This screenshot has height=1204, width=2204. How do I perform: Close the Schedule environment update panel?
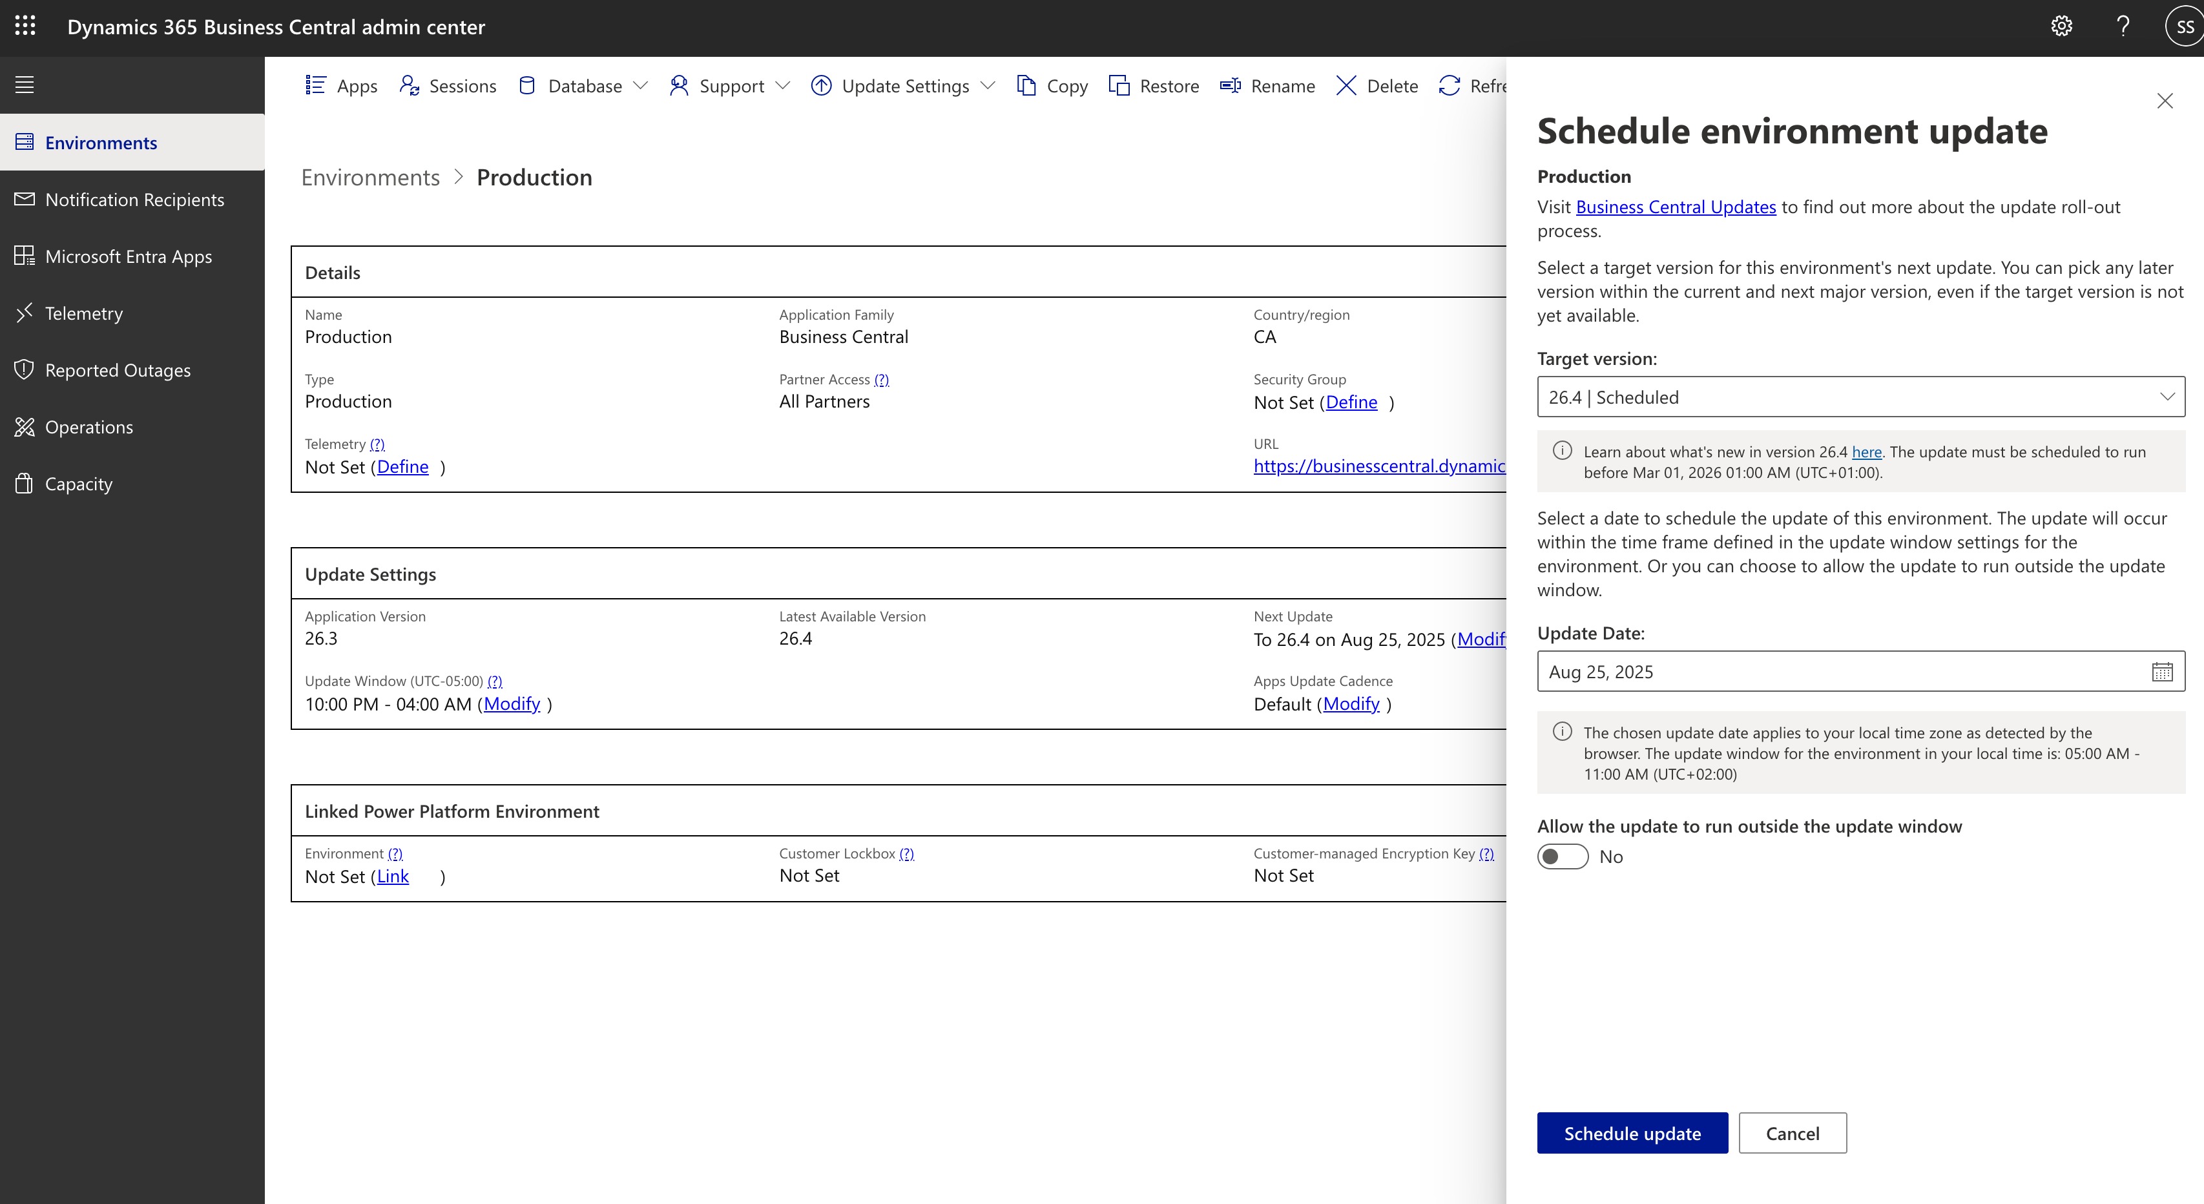(x=2165, y=101)
